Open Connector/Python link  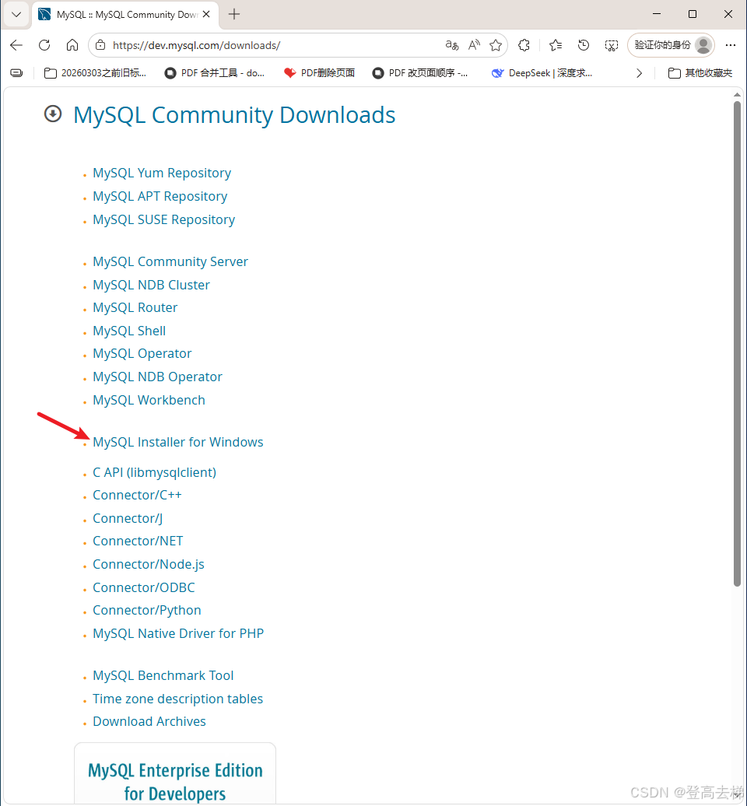click(x=147, y=610)
